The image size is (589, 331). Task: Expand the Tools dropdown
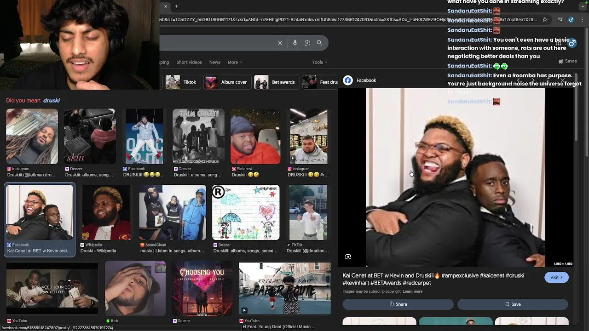pyautogui.click(x=320, y=62)
